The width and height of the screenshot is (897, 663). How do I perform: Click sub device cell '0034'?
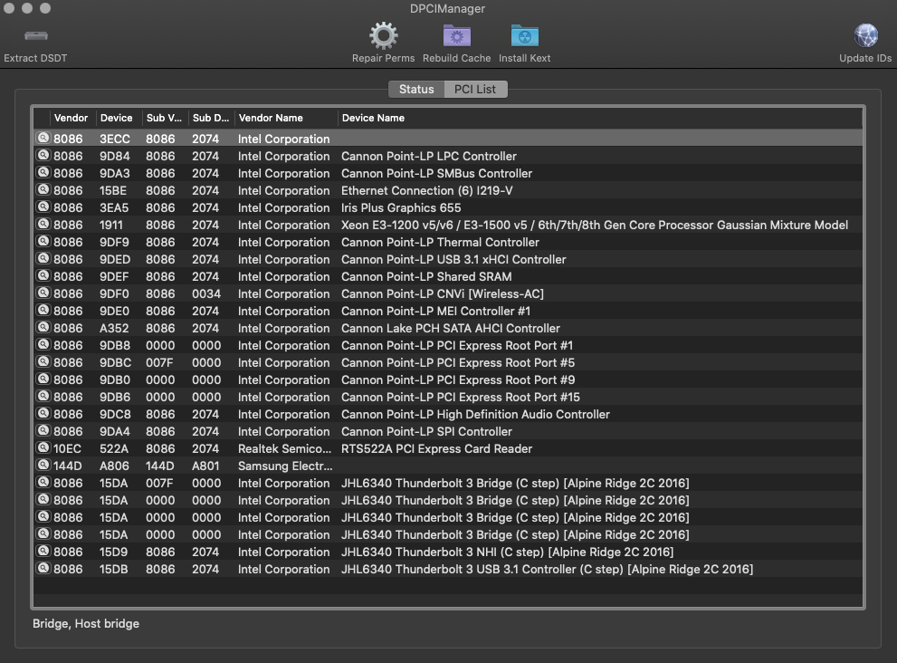(206, 293)
